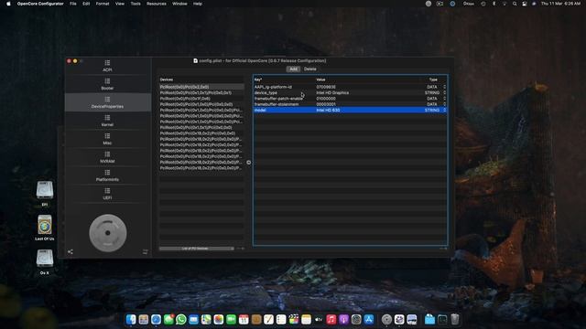Open the Edit menu
Image resolution: width=586 pixels, height=329 pixels.
tap(86, 4)
